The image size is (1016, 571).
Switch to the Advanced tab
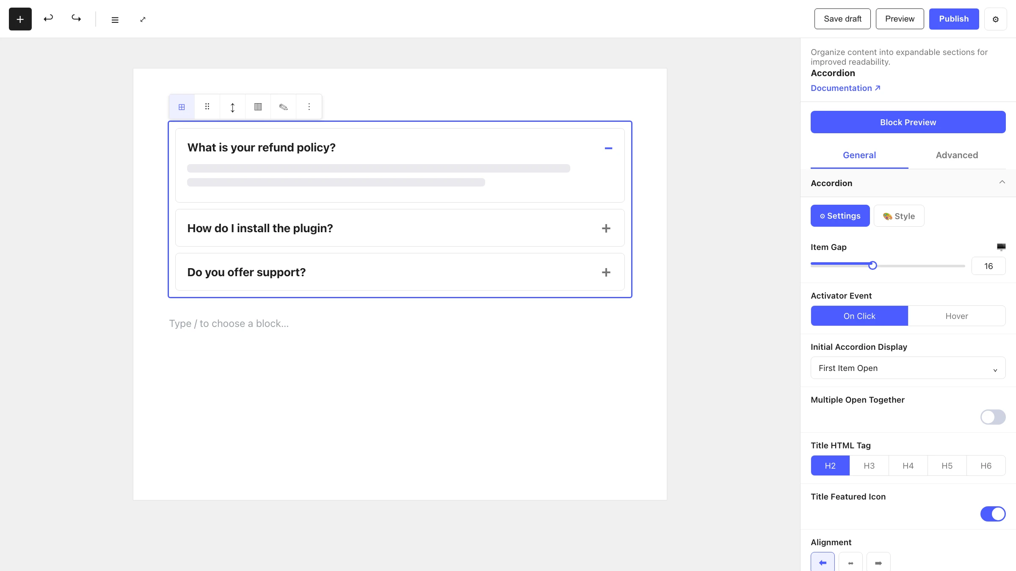click(957, 155)
